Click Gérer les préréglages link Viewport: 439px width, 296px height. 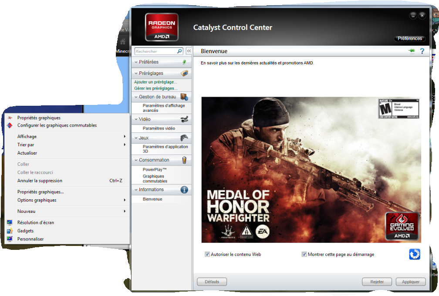tap(155, 88)
